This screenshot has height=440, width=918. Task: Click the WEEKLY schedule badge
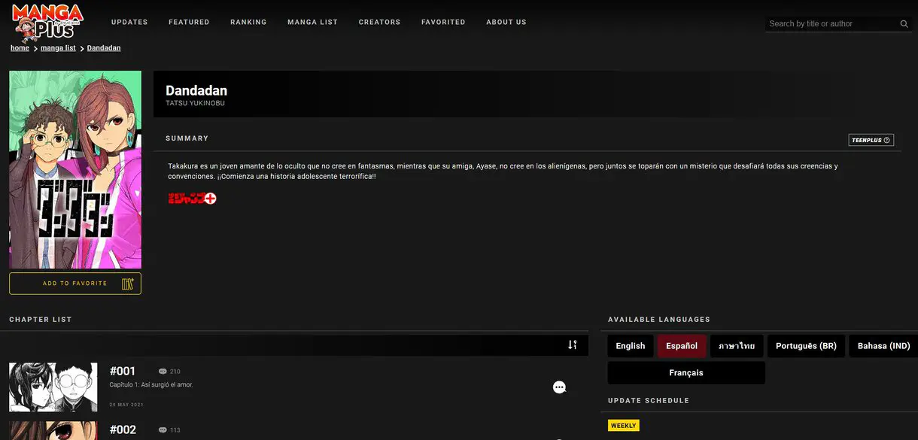623,426
